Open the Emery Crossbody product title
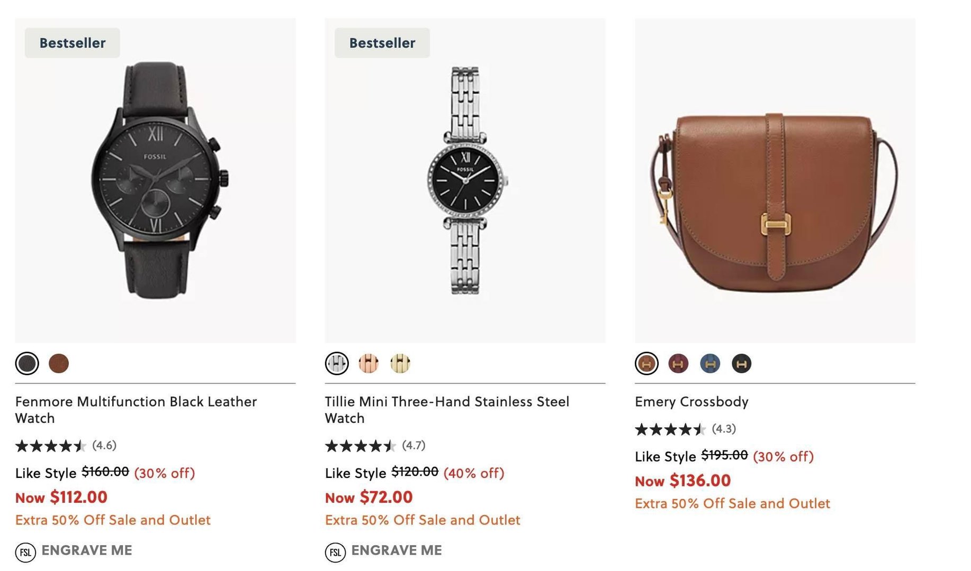 [691, 402]
